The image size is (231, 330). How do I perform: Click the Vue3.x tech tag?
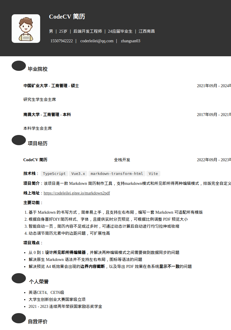(x=78, y=174)
